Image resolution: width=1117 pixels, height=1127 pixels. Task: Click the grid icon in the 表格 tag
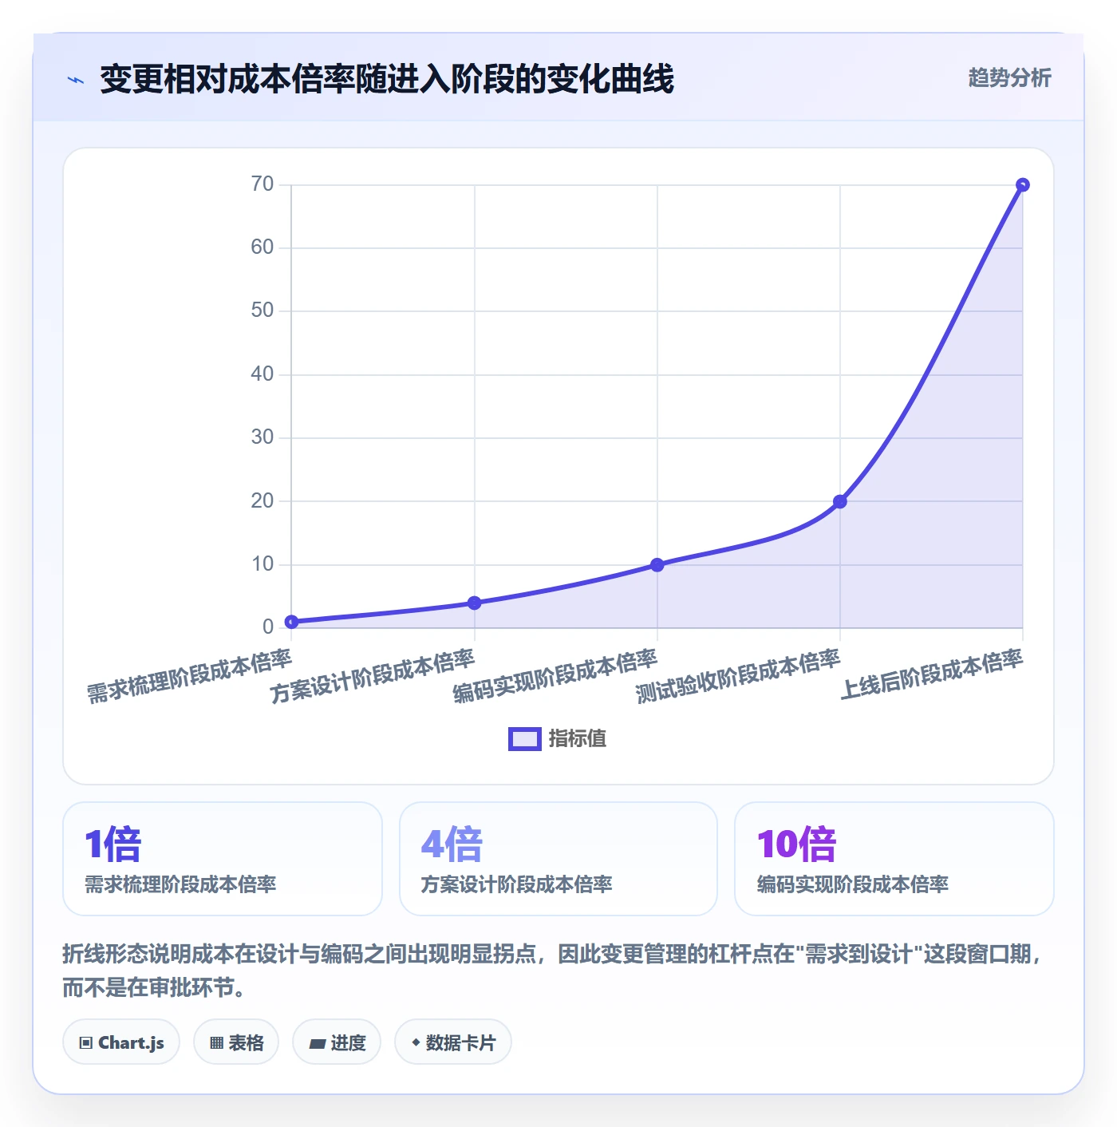click(216, 1043)
